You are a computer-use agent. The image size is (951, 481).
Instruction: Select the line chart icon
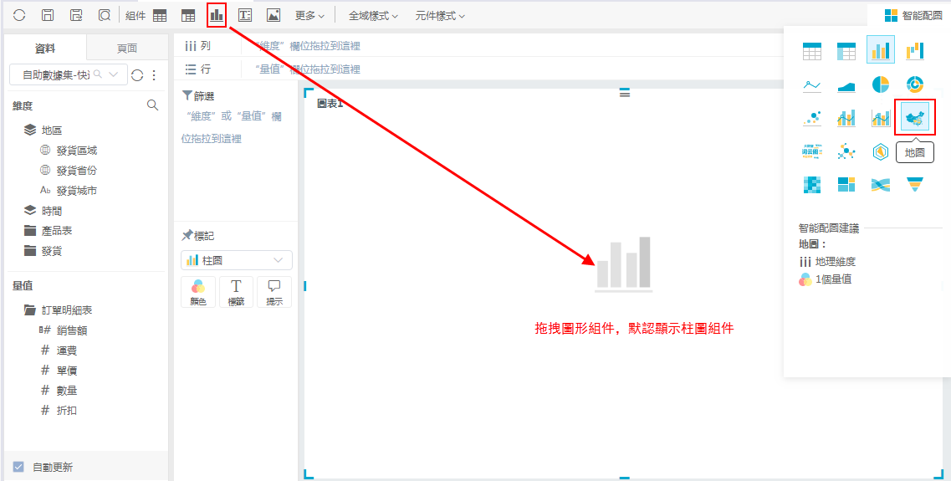coord(811,84)
